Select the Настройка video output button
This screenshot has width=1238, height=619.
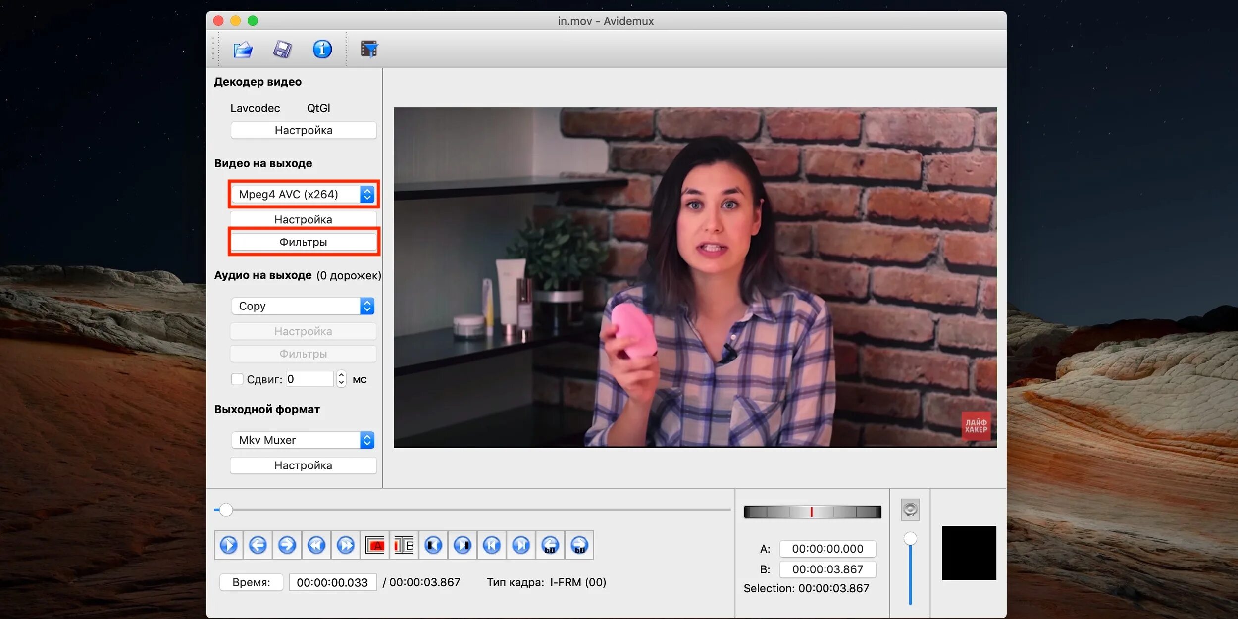pos(303,219)
